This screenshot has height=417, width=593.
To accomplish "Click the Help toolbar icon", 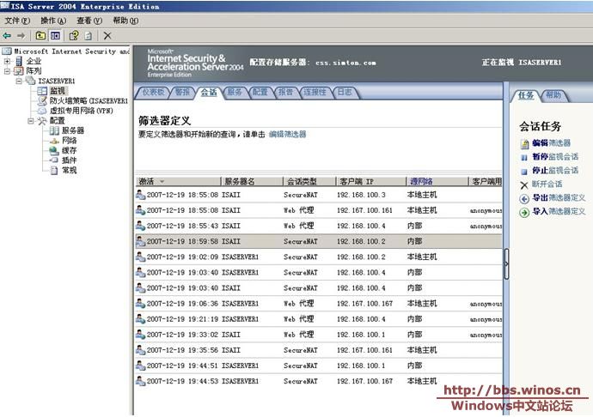I will 74,35.
